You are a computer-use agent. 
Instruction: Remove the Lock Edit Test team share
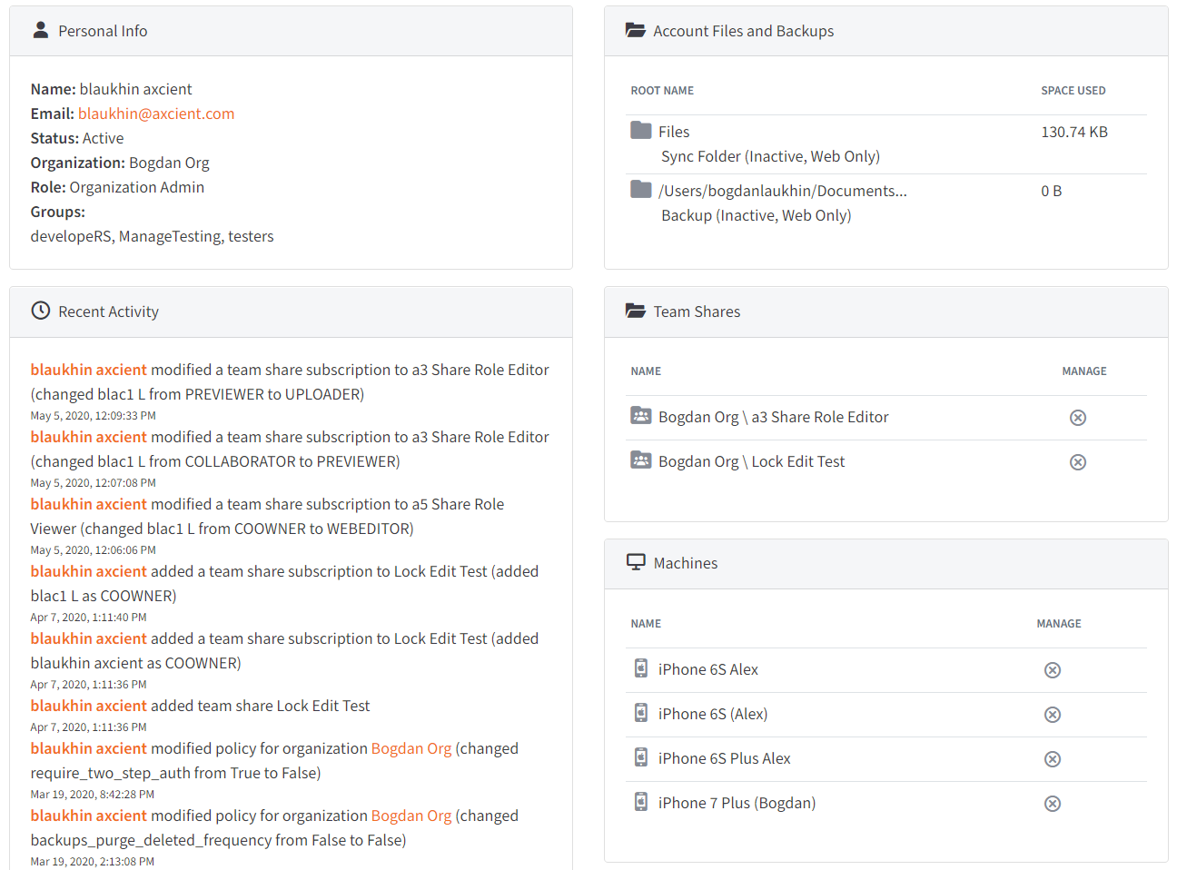tap(1078, 461)
